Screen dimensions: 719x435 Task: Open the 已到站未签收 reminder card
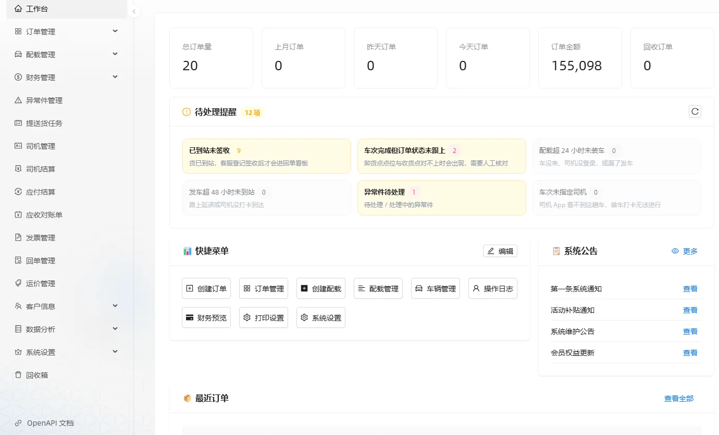click(x=267, y=156)
